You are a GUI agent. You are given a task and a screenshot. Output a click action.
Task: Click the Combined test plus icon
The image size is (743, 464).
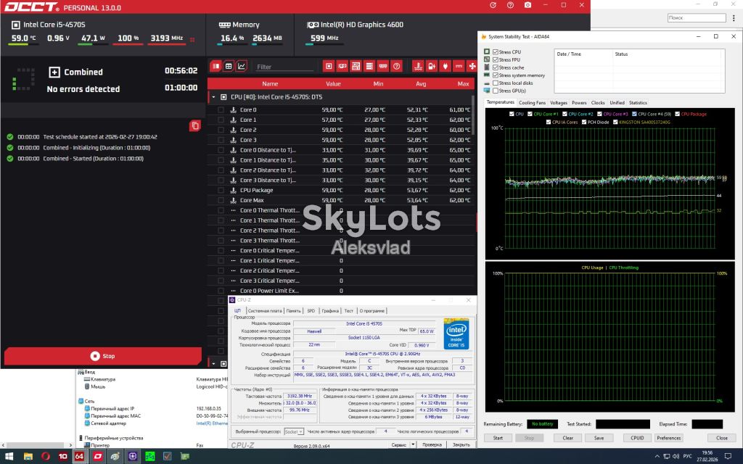pyautogui.click(x=54, y=72)
